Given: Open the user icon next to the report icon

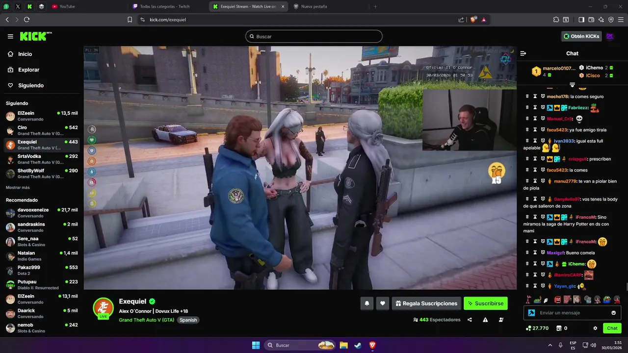Looking at the screenshot, I should pyautogui.click(x=501, y=320).
